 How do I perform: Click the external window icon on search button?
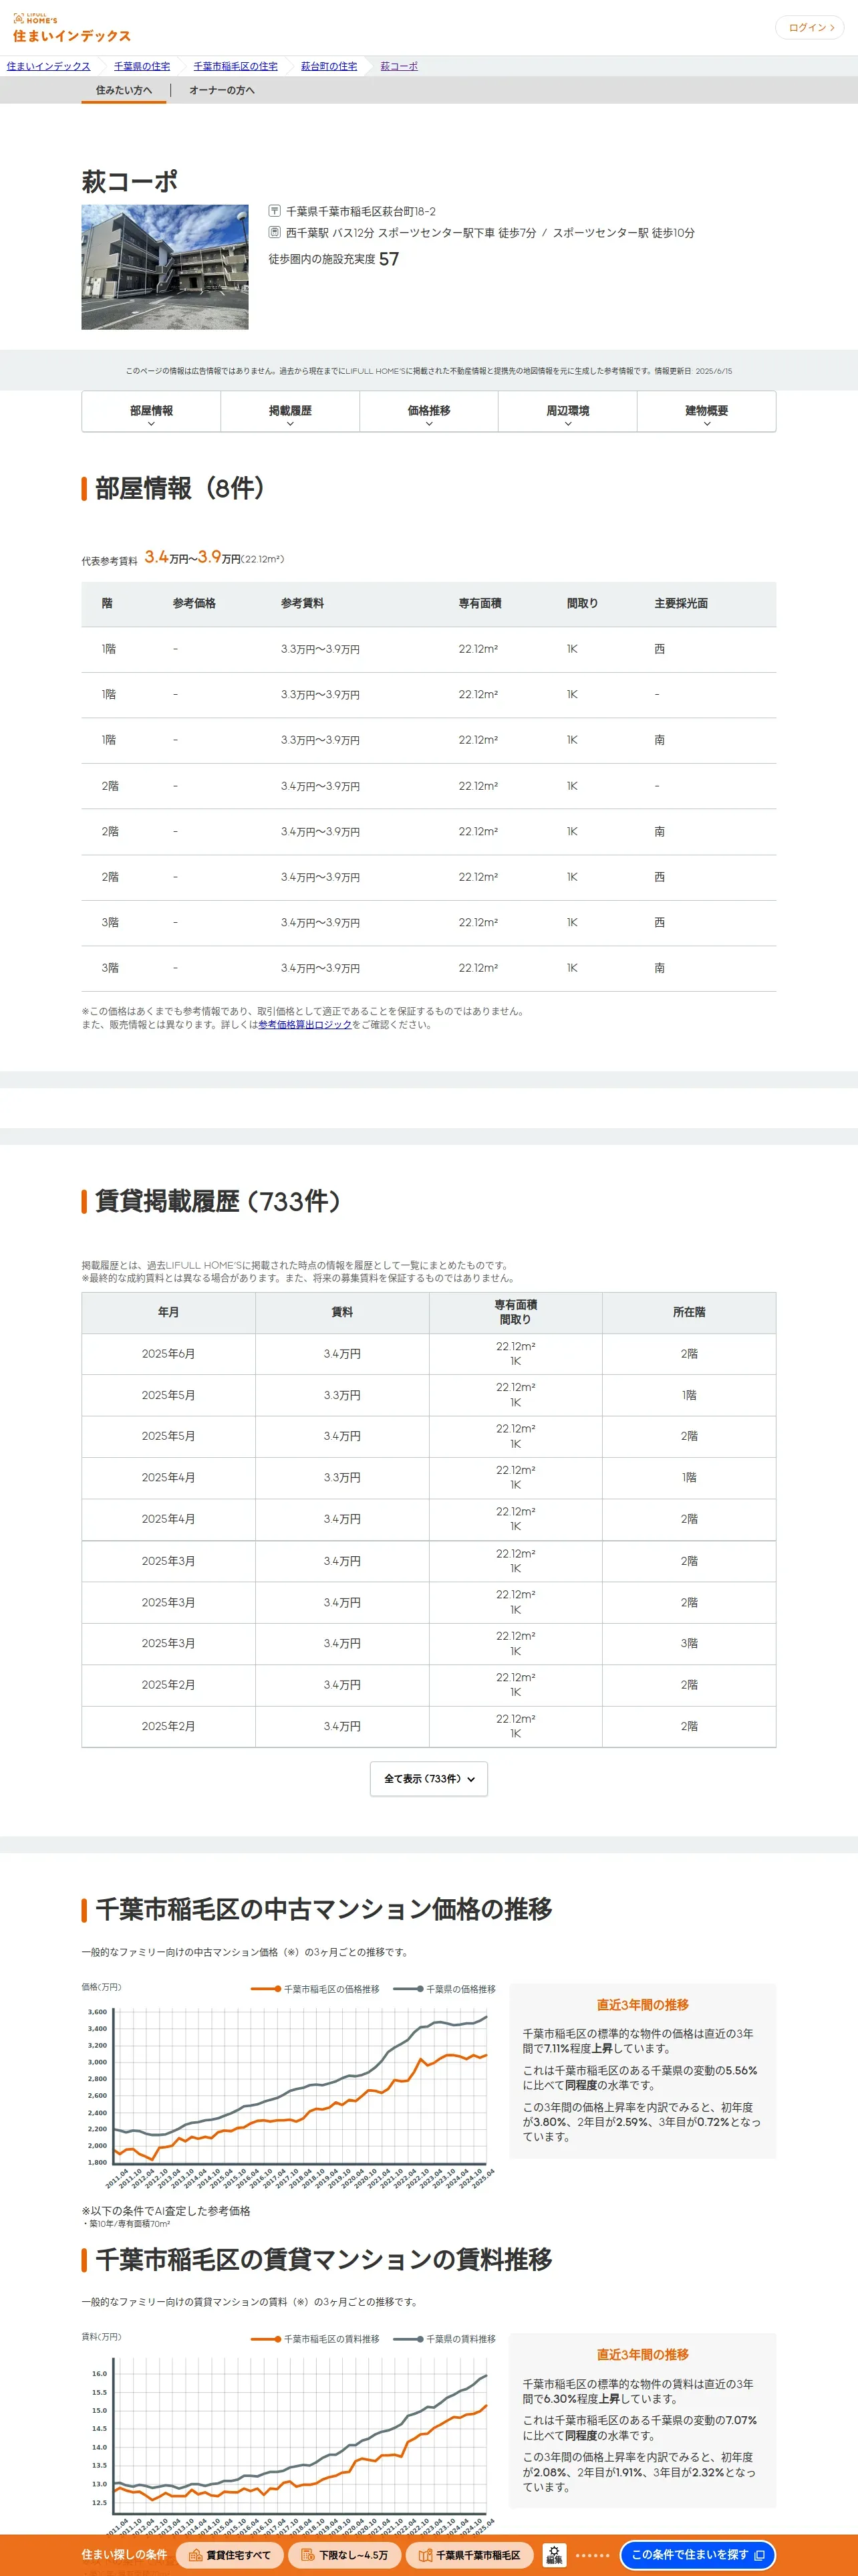[759, 2554]
